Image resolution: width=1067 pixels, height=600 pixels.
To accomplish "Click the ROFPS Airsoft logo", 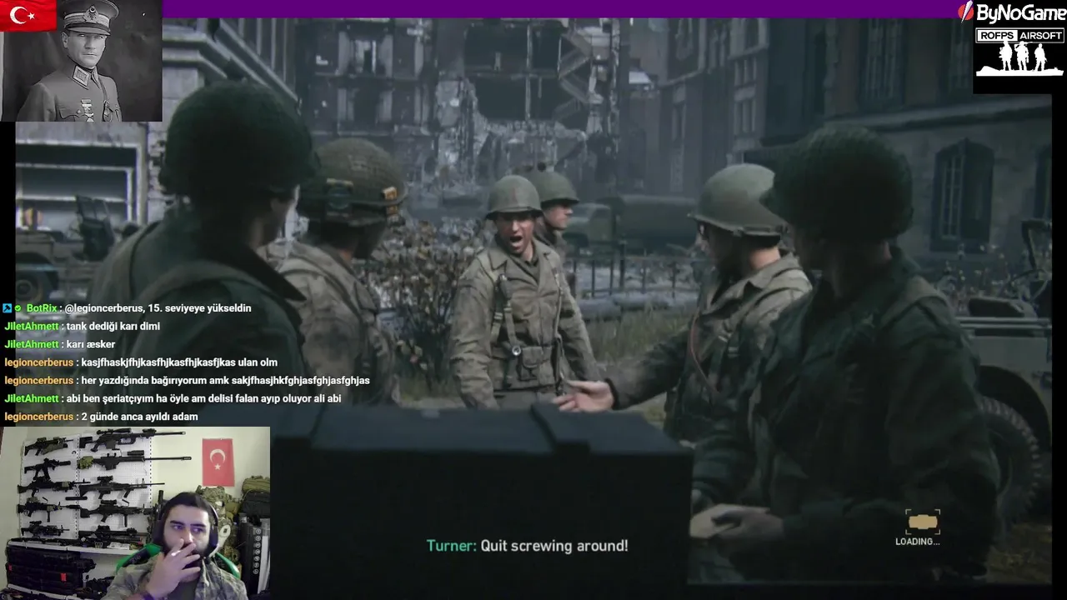I will [1019, 52].
